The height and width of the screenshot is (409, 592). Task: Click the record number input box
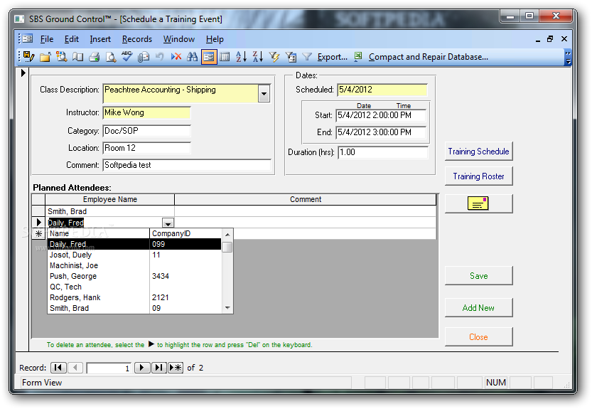109,368
